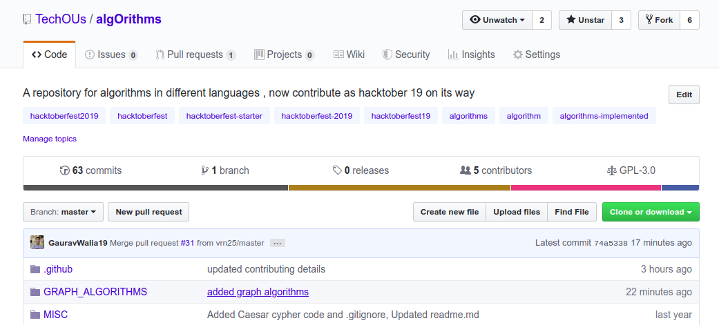Image resolution: width=719 pixels, height=325 pixels.
Task: Open the .github folder name link
Action: point(58,269)
